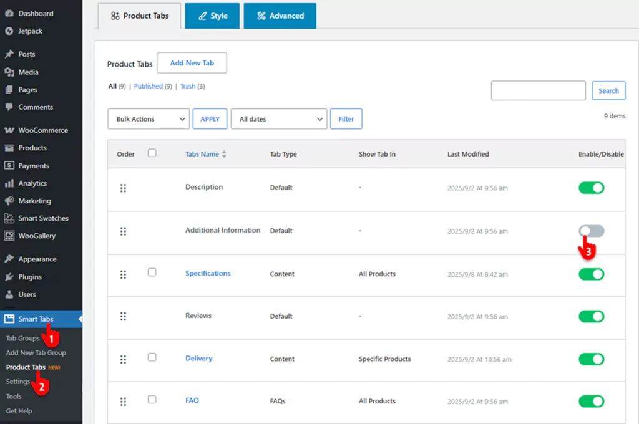Open WooCommerce via its sidebar icon
639x424 pixels.
point(9,130)
